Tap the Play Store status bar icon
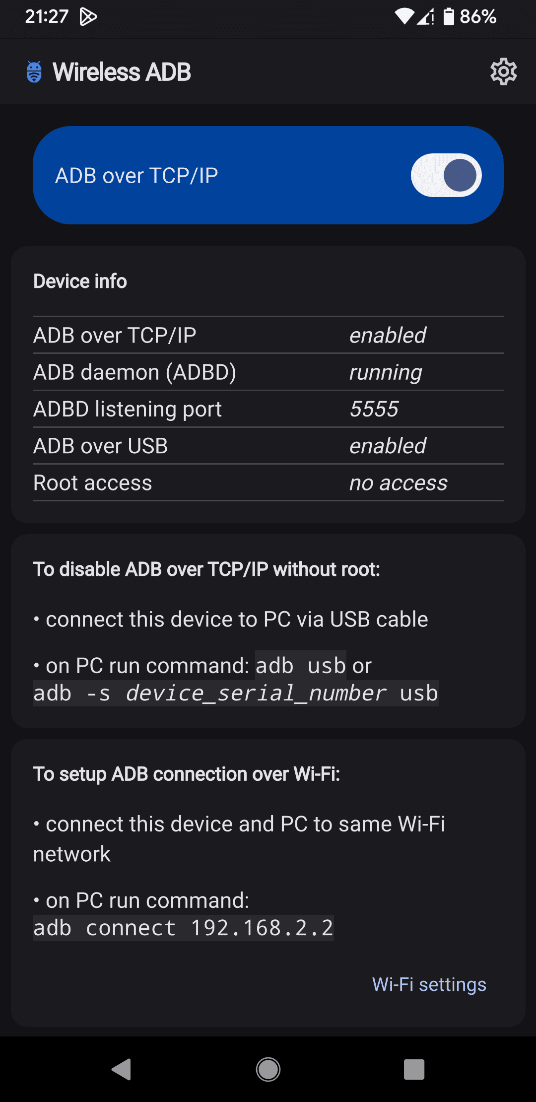 [88, 17]
